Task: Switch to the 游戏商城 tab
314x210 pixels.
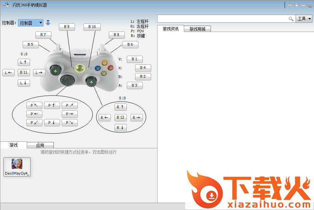Action: coord(197,29)
